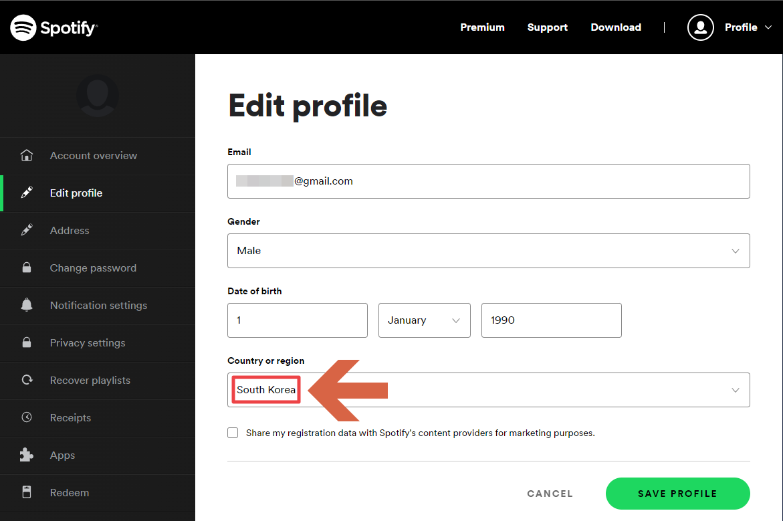Image resolution: width=783 pixels, height=521 pixels.
Task: Open the Country or region dropdown
Action: coord(488,390)
